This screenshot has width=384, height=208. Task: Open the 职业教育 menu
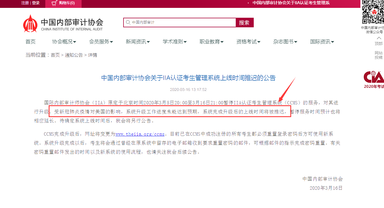point(212,42)
